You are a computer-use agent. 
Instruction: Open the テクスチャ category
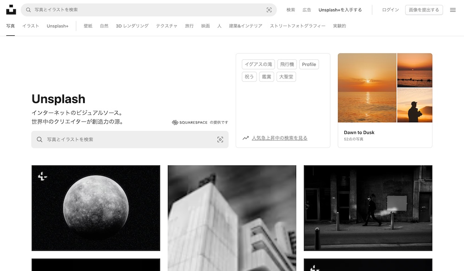167,26
